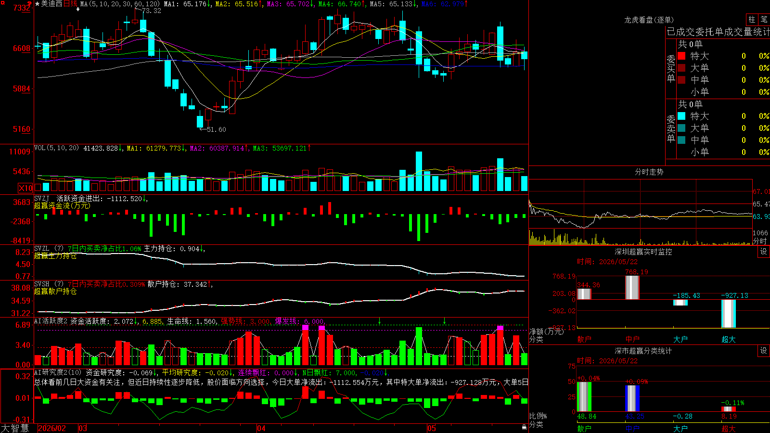Open settings 设 for 深市超赢分类统计
Screen dimensions: 770x433
point(764,351)
